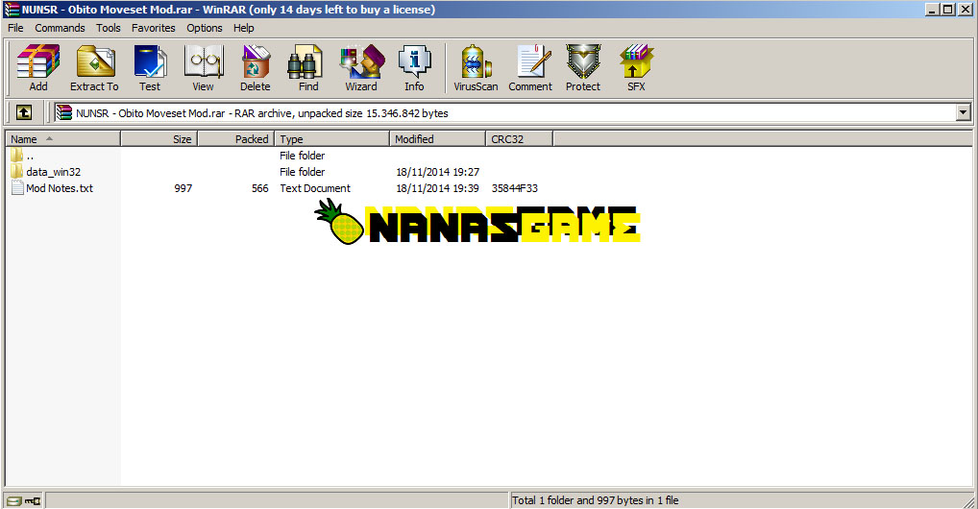Click the window resize grip corner
The image size is (978, 509).
coord(968,501)
